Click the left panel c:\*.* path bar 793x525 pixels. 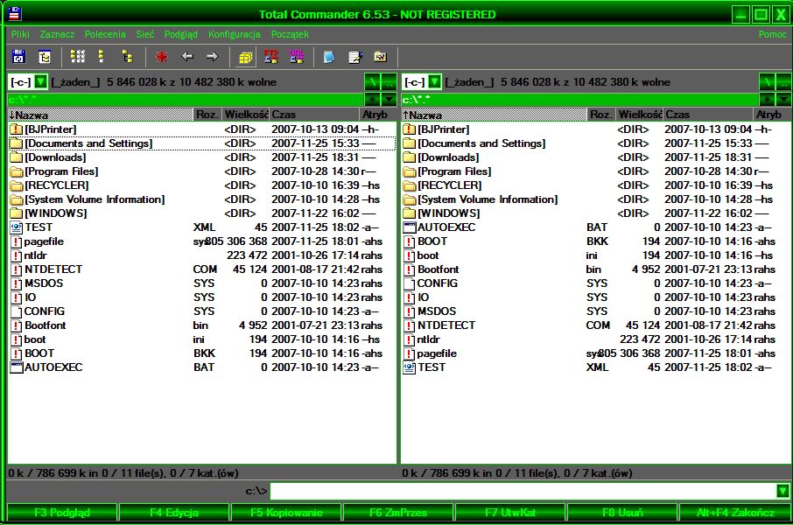pos(186,99)
